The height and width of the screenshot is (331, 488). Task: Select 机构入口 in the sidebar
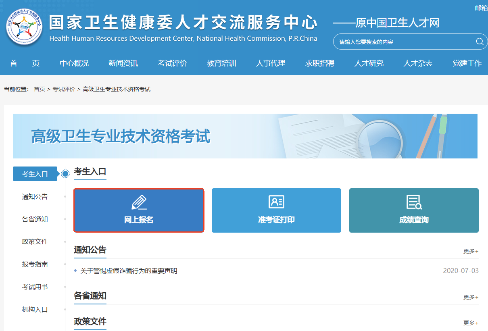pyautogui.click(x=35, y=310)
